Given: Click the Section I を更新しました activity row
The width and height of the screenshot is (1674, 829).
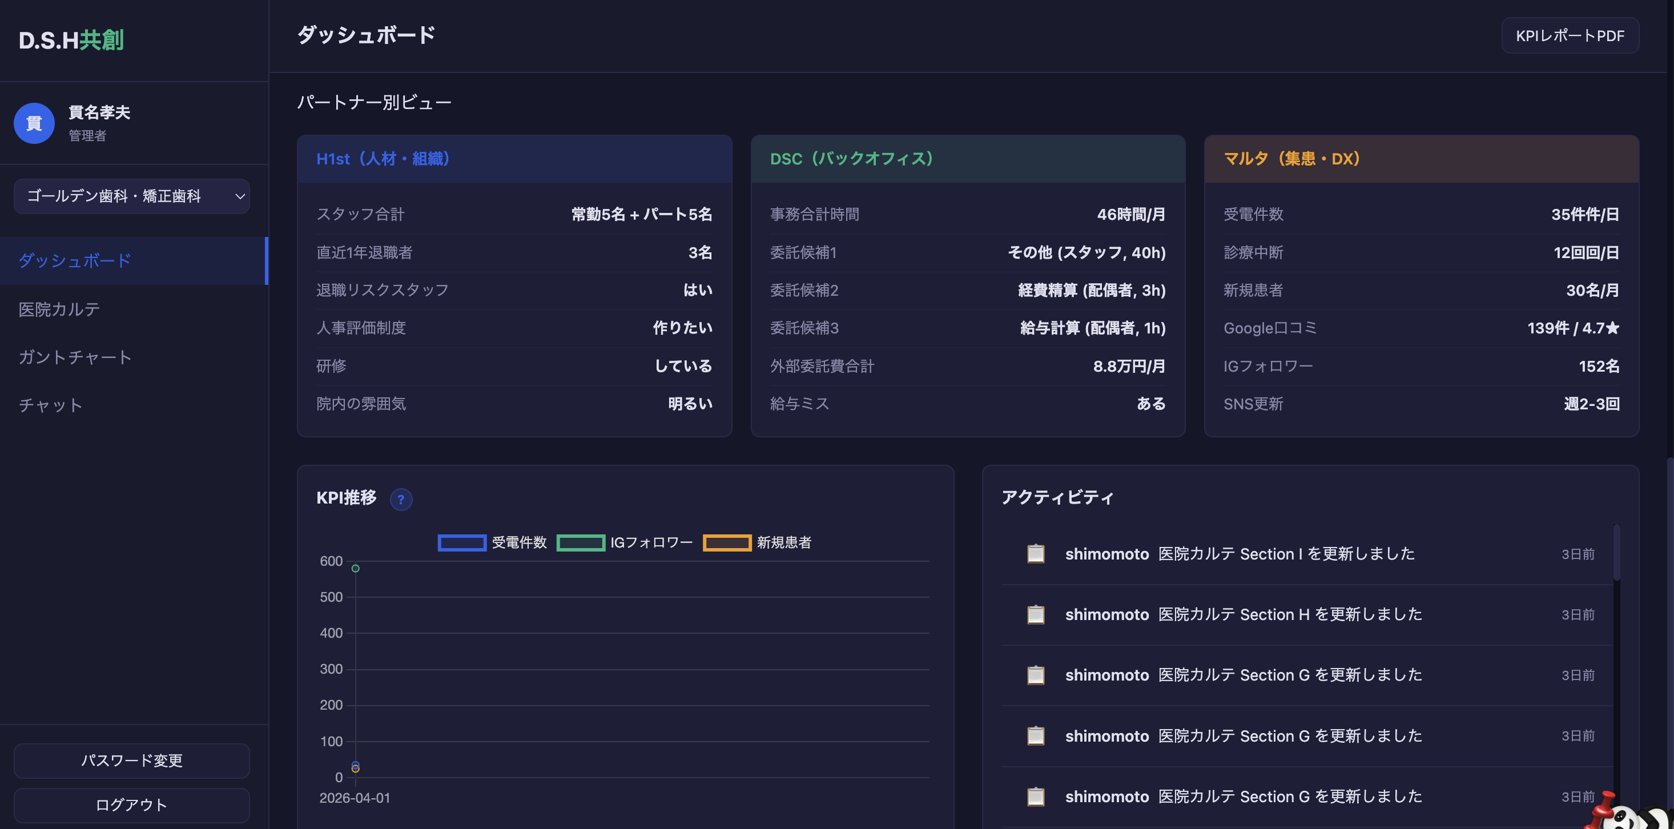Looking at the screenshot, I should click(x=1307, y=554).
